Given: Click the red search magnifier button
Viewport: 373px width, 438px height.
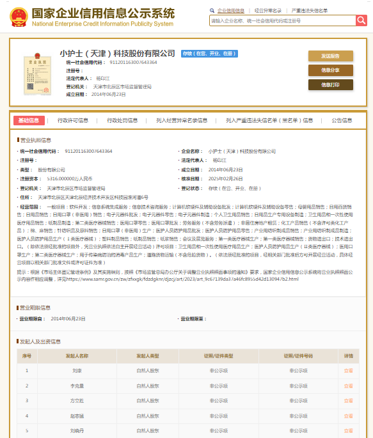Looking at the screenshot, I should click(361, 20).
